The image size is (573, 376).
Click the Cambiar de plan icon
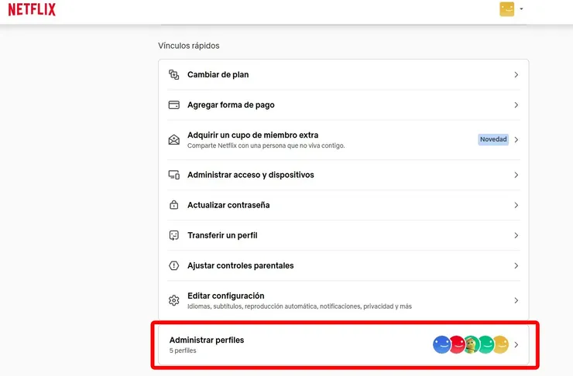click(174, 75)
